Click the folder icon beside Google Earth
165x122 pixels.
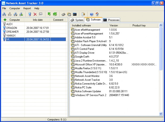click(73, 57)
